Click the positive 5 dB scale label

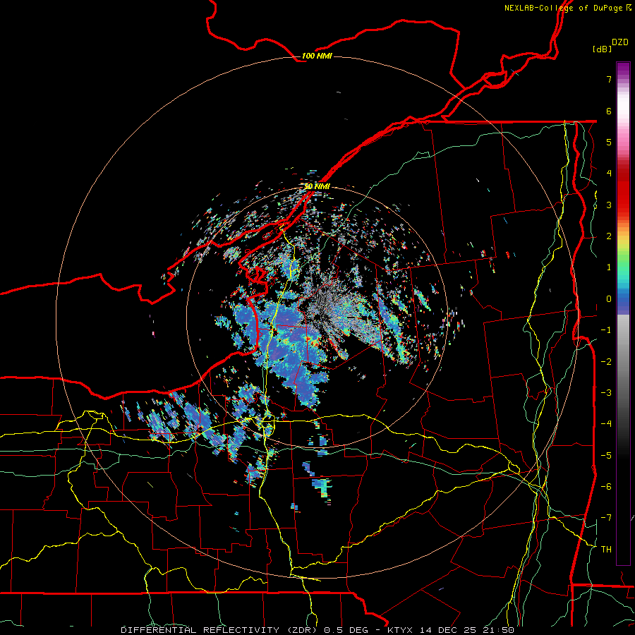(609, 142)
